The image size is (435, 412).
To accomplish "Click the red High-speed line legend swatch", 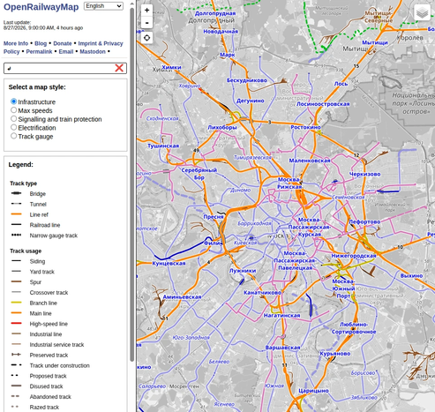I will 16,324.
